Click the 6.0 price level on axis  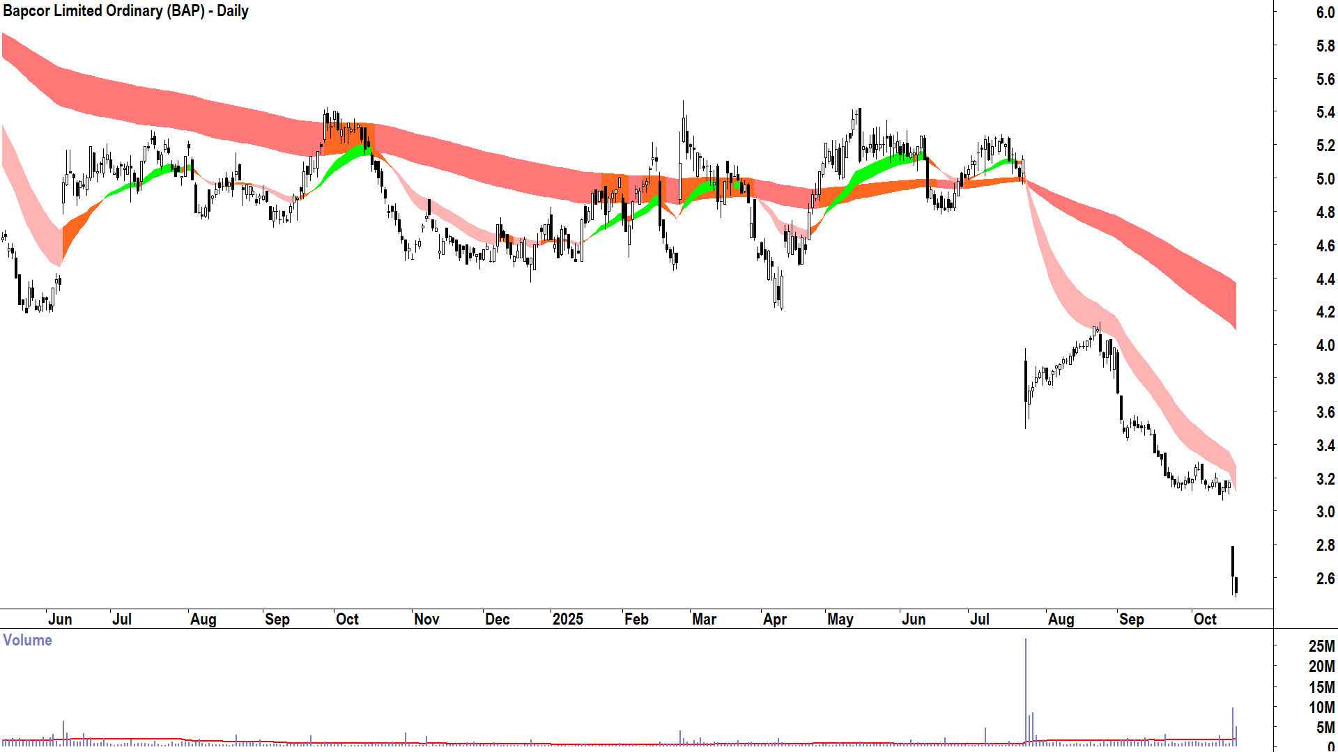1325,13
